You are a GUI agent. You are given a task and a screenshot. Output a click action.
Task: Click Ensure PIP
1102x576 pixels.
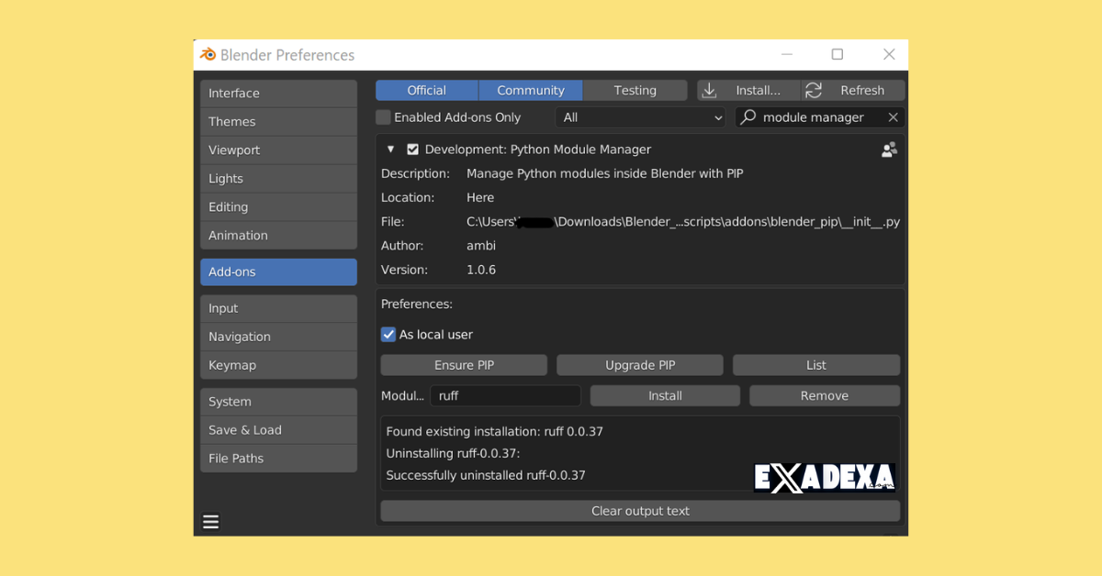click(463, 364)
